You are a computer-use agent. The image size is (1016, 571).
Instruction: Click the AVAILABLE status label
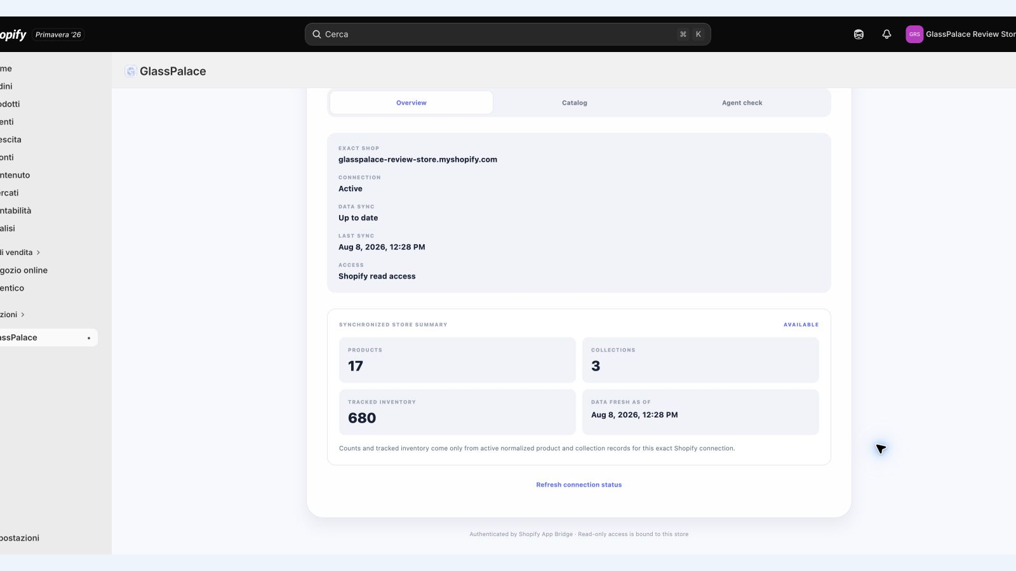click(x=801, y=325)
